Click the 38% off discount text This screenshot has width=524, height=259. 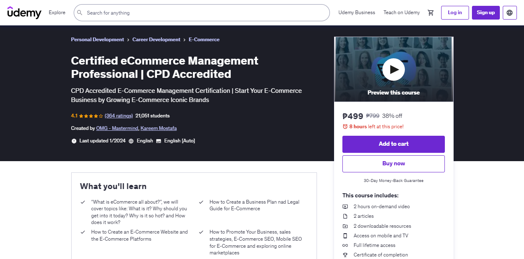392,116
